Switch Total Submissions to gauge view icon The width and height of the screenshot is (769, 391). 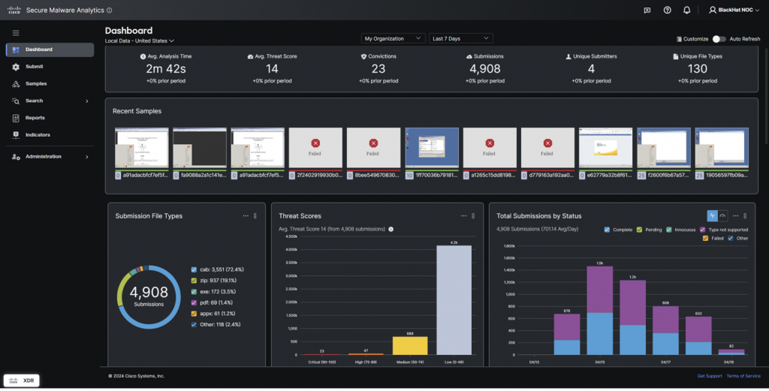tap(722, 215)
